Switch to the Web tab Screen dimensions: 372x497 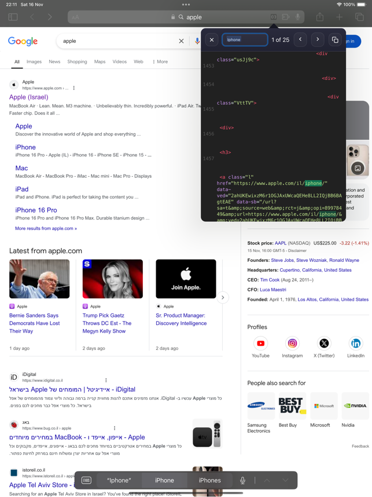(x=138, y=61)
